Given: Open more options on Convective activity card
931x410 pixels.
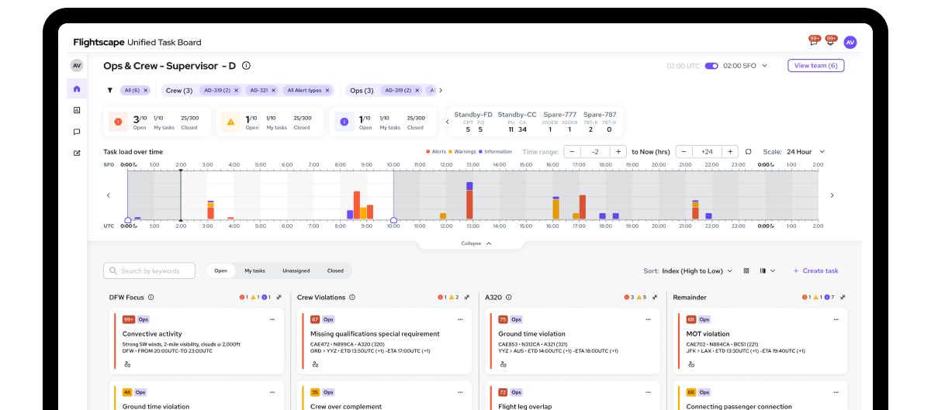Looking at the screenshot, I should click(x=272, y=319).
